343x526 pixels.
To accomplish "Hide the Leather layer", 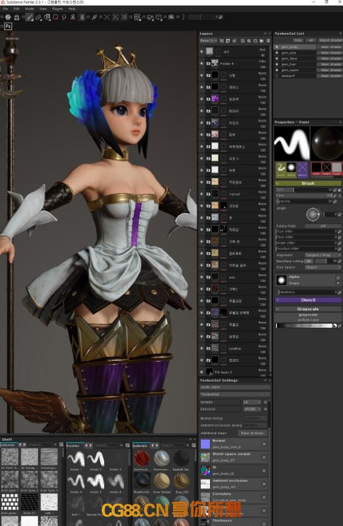I will pyautogui.click(x=202, y=348).
